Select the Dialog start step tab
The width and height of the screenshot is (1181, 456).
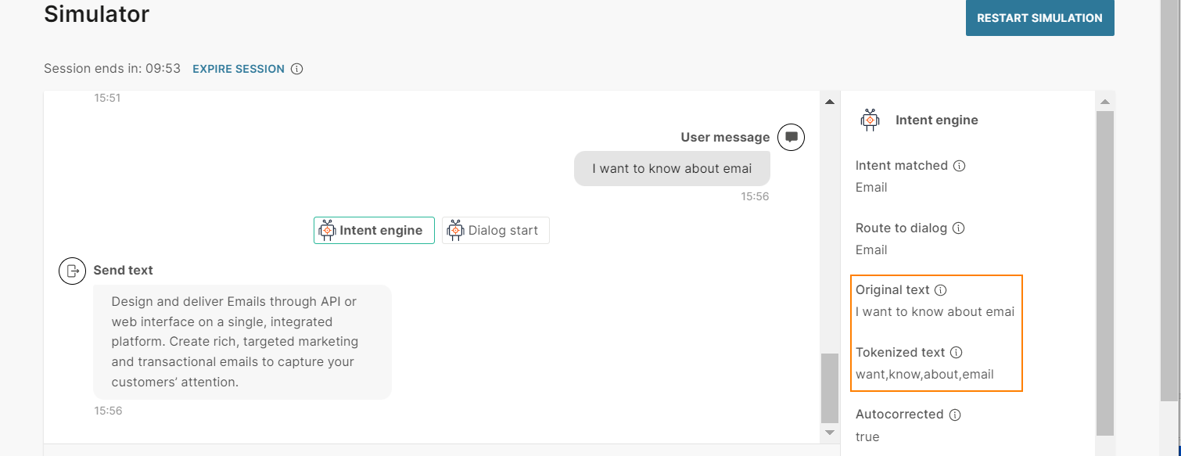(496, 231)
